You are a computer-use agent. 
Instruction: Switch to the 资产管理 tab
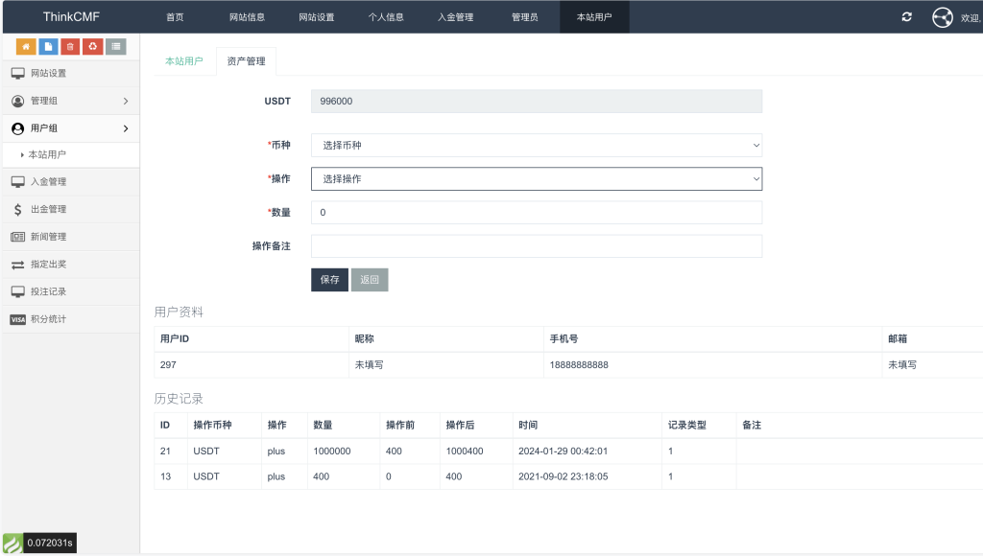pos(246,60)
